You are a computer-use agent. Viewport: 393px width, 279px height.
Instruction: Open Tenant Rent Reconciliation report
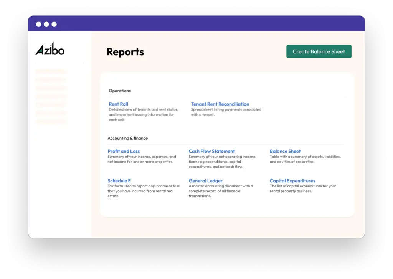click(x=220, y=104)
